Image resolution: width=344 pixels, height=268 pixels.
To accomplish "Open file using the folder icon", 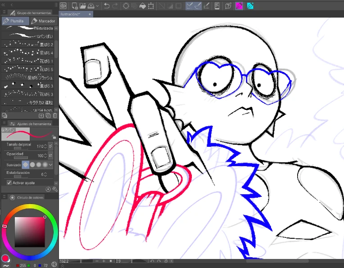I will pyautogui.click(x=83, y=6).
